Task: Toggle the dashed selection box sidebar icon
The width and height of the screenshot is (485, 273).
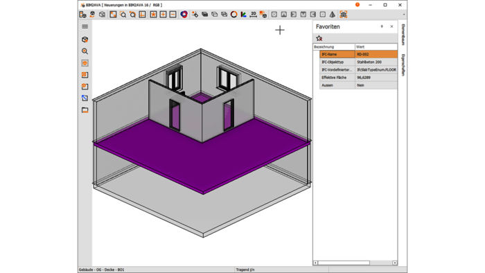Action: click(x=85, y=63)
